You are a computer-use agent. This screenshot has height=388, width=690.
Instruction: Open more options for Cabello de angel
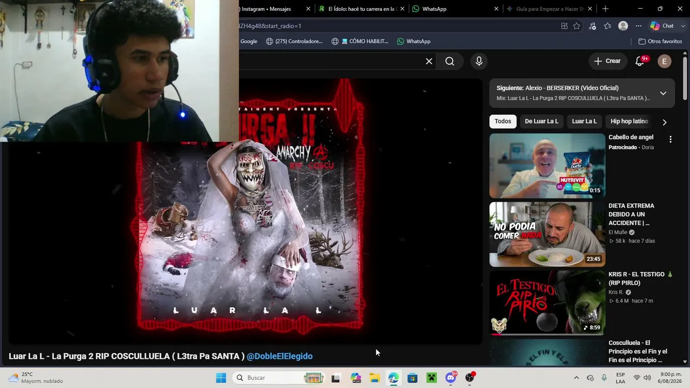pyautogui.click(x=671, y=139)
